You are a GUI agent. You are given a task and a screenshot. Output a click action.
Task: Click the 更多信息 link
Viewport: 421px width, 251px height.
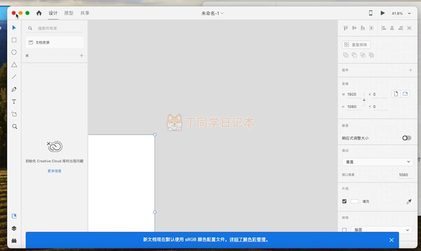pos(55,171)
